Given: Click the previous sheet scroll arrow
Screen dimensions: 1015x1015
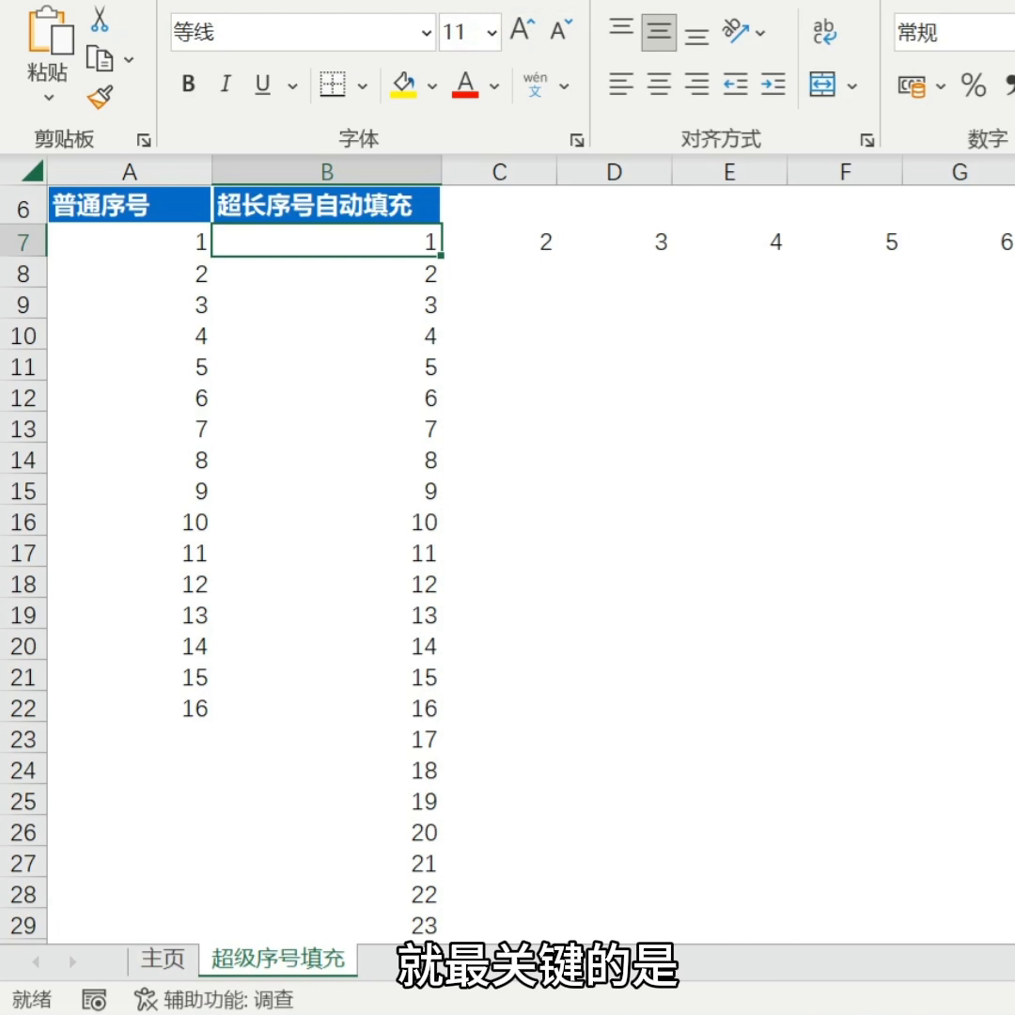Looking at the screenshot, I should [36, 962].
